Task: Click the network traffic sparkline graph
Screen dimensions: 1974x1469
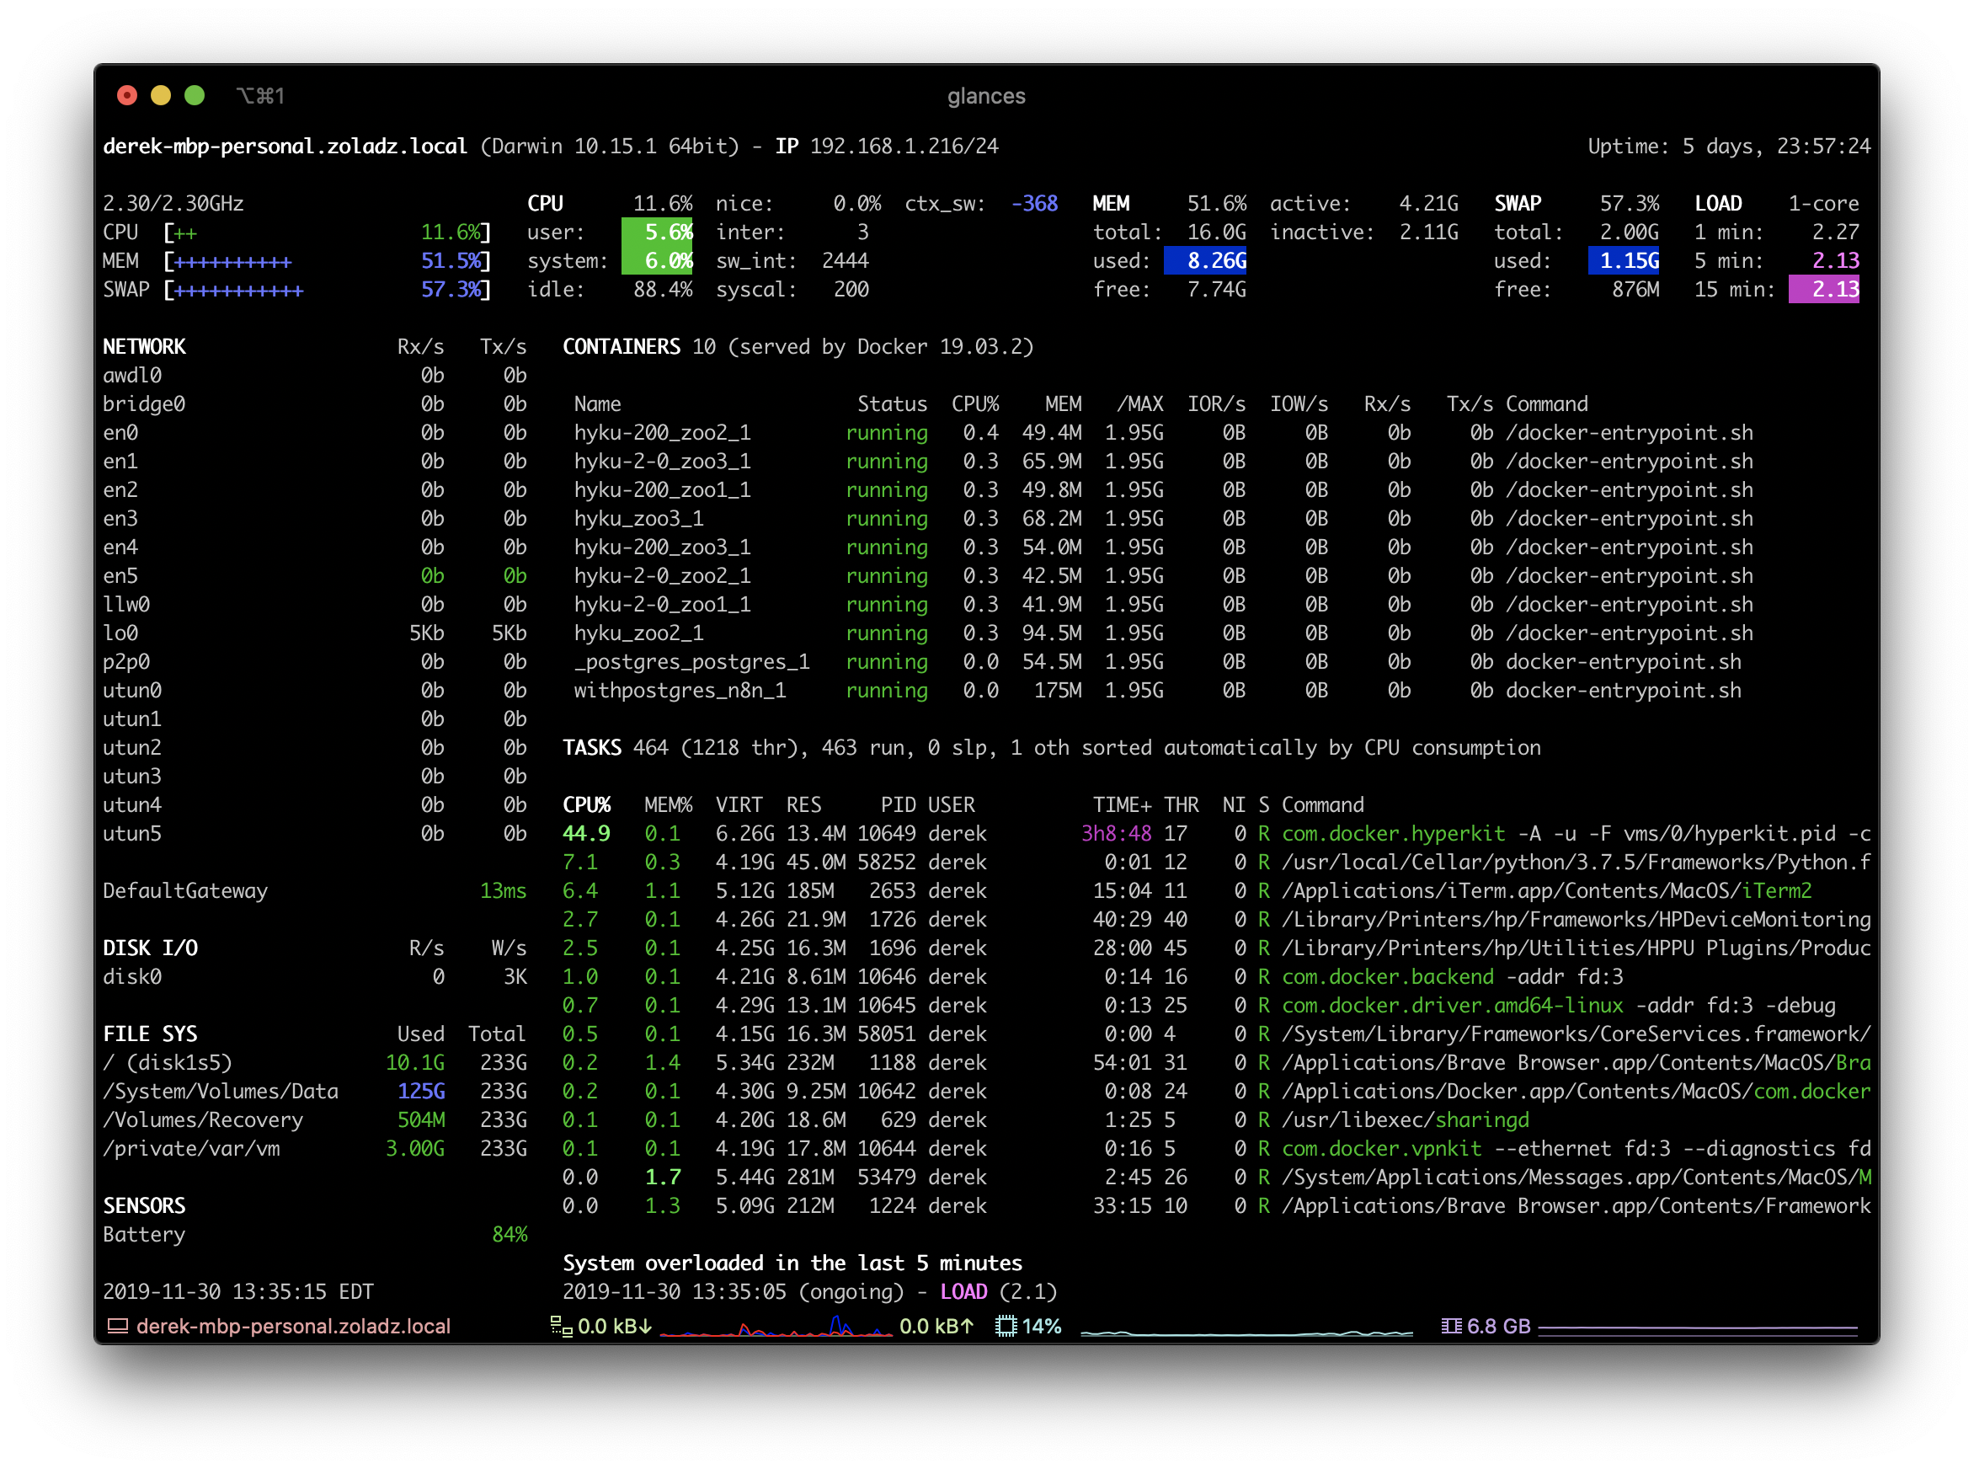Action: (x=776, y=1326)
